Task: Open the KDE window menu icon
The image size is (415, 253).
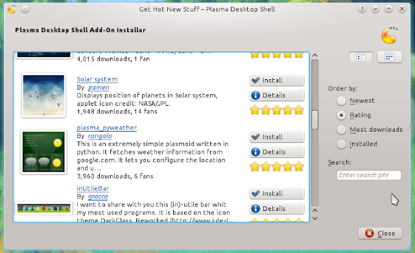Action: tap(12, 9)
